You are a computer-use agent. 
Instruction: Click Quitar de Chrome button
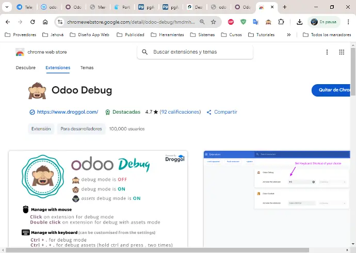pos(331,90)
